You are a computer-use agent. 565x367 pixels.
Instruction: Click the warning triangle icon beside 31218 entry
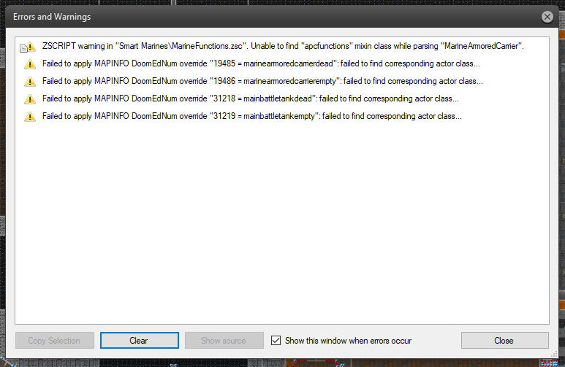coord(30,99)
